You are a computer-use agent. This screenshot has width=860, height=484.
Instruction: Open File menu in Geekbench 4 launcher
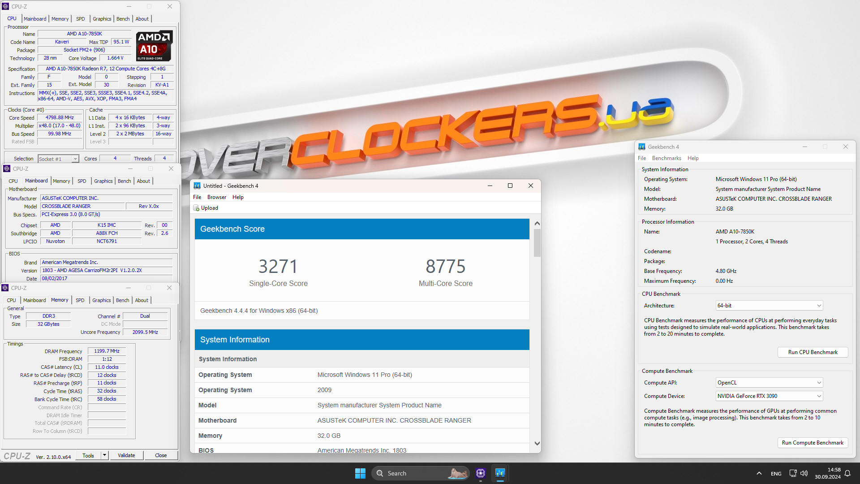pos(642,158)
